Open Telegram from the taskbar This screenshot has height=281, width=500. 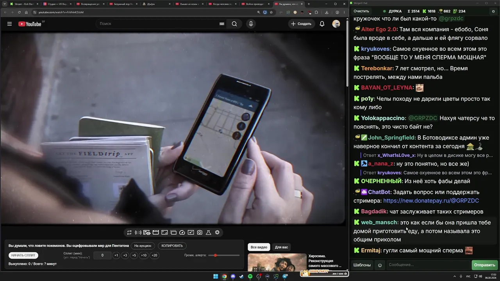pos(285,276)
